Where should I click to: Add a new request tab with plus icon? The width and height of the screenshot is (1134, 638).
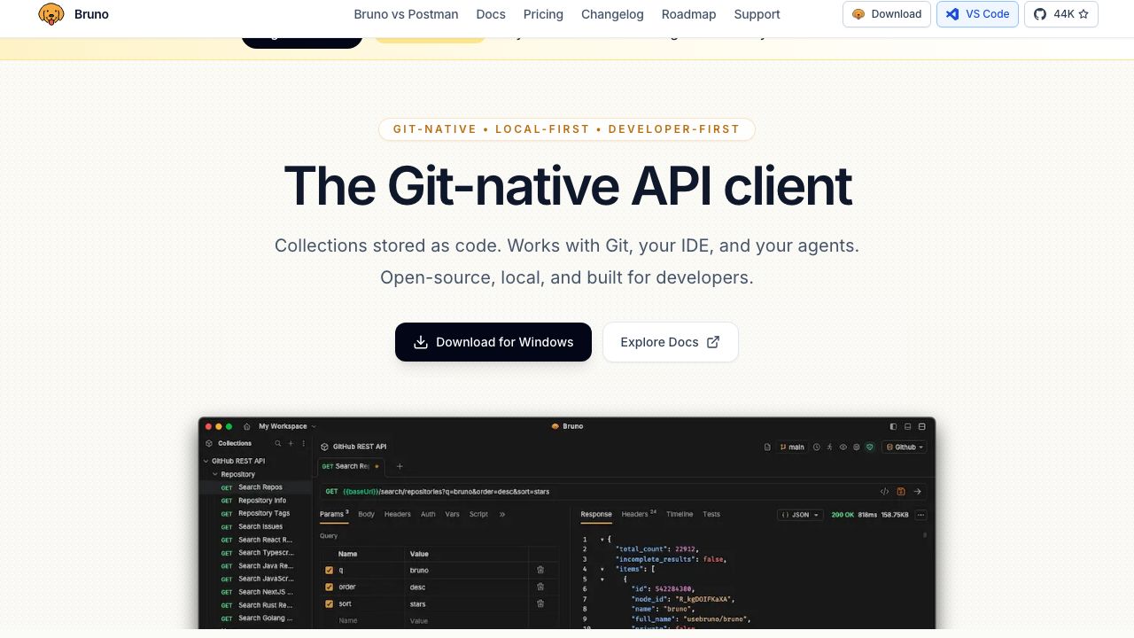[x=400, y=466]
